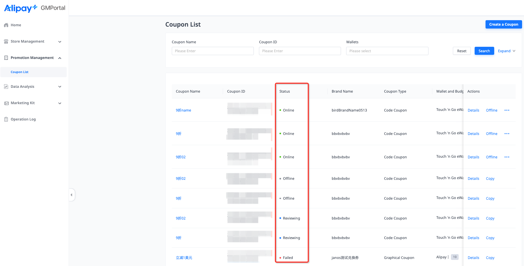Open more actions for 9折name coupon
This screenshot has height=266, width=524.
(x=507, y=110)
